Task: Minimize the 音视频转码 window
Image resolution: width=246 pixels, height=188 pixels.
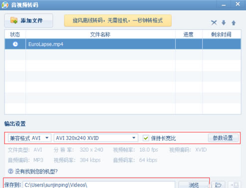Action: (224, 5)
